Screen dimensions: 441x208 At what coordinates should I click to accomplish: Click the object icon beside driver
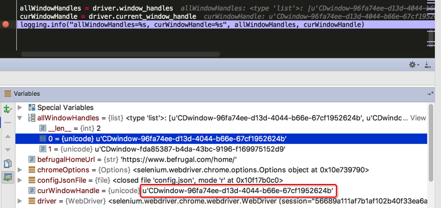tap(32, 201)
